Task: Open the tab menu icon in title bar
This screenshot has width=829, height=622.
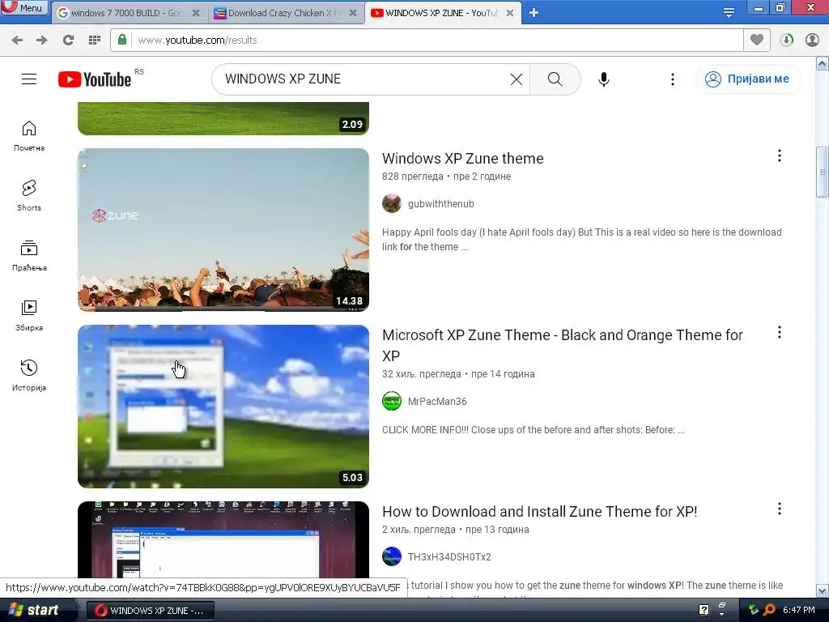Action: click(729, 13)
